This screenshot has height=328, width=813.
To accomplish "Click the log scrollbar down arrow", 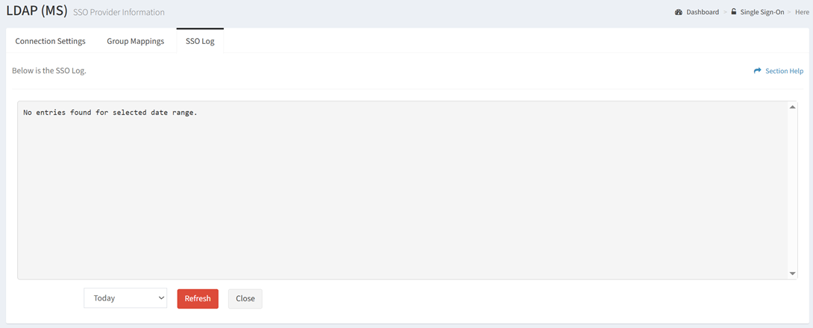I will 792,274.
